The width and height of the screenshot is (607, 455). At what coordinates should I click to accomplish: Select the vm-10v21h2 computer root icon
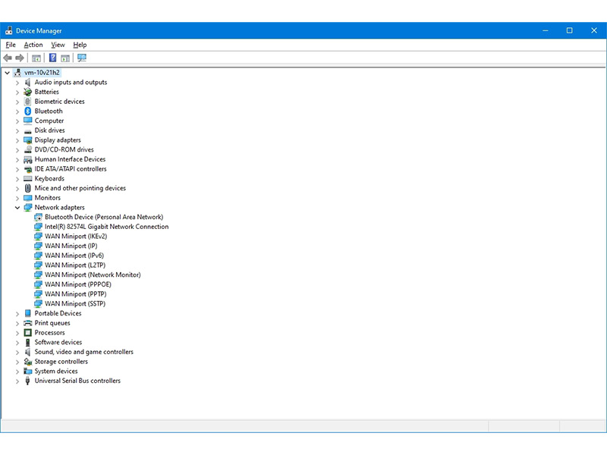[17, 72]
